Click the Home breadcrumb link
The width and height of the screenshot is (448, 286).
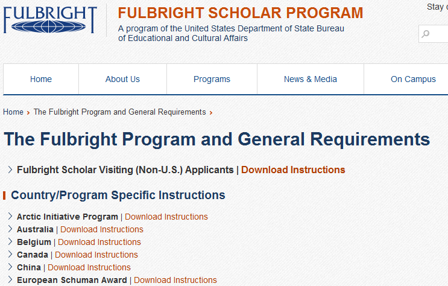pos(13,112)
